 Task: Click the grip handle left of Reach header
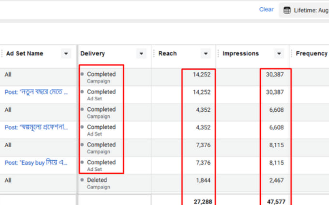(x=154, y=54)
